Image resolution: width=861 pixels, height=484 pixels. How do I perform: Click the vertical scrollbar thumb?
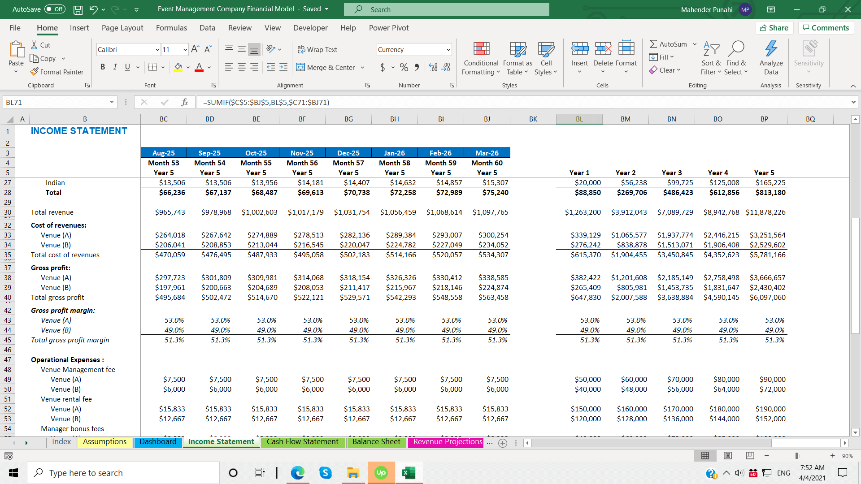[855, 276]
